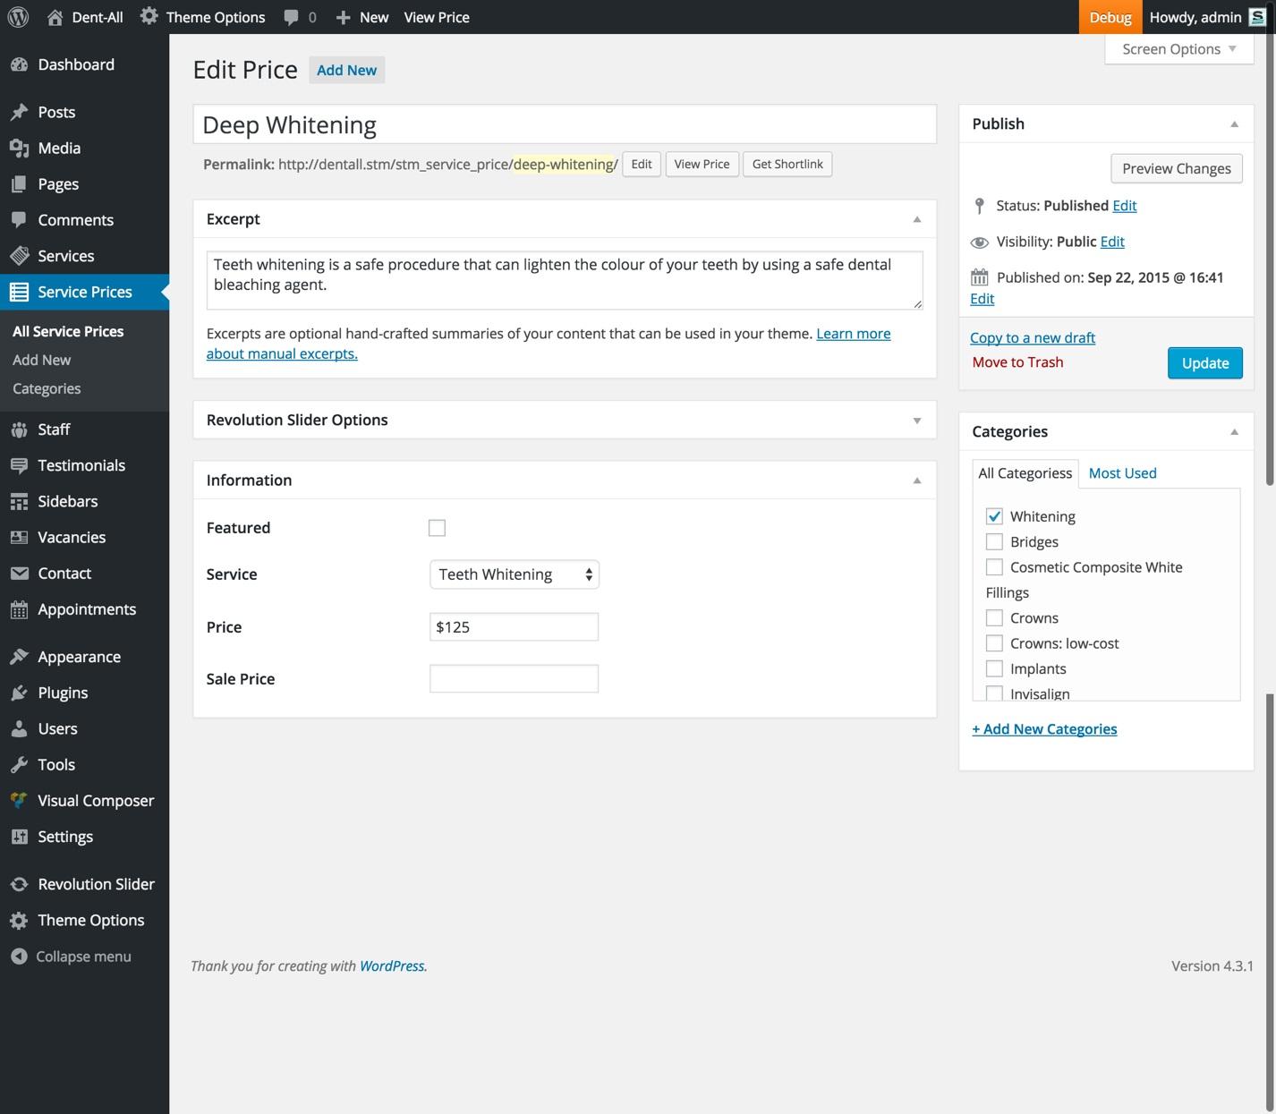Click the Vacancies icon
Image resolution: width=1276 pixels, height=1114 pixels.
19,537
